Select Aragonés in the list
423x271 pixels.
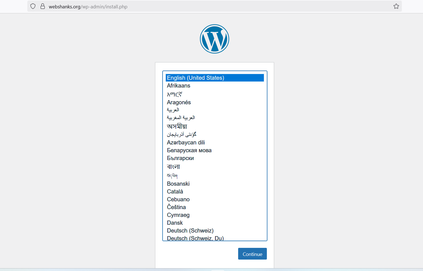(215, 102)
